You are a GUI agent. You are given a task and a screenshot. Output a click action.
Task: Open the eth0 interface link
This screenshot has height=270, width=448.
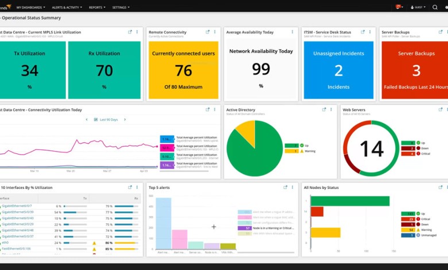pos(5,242)
